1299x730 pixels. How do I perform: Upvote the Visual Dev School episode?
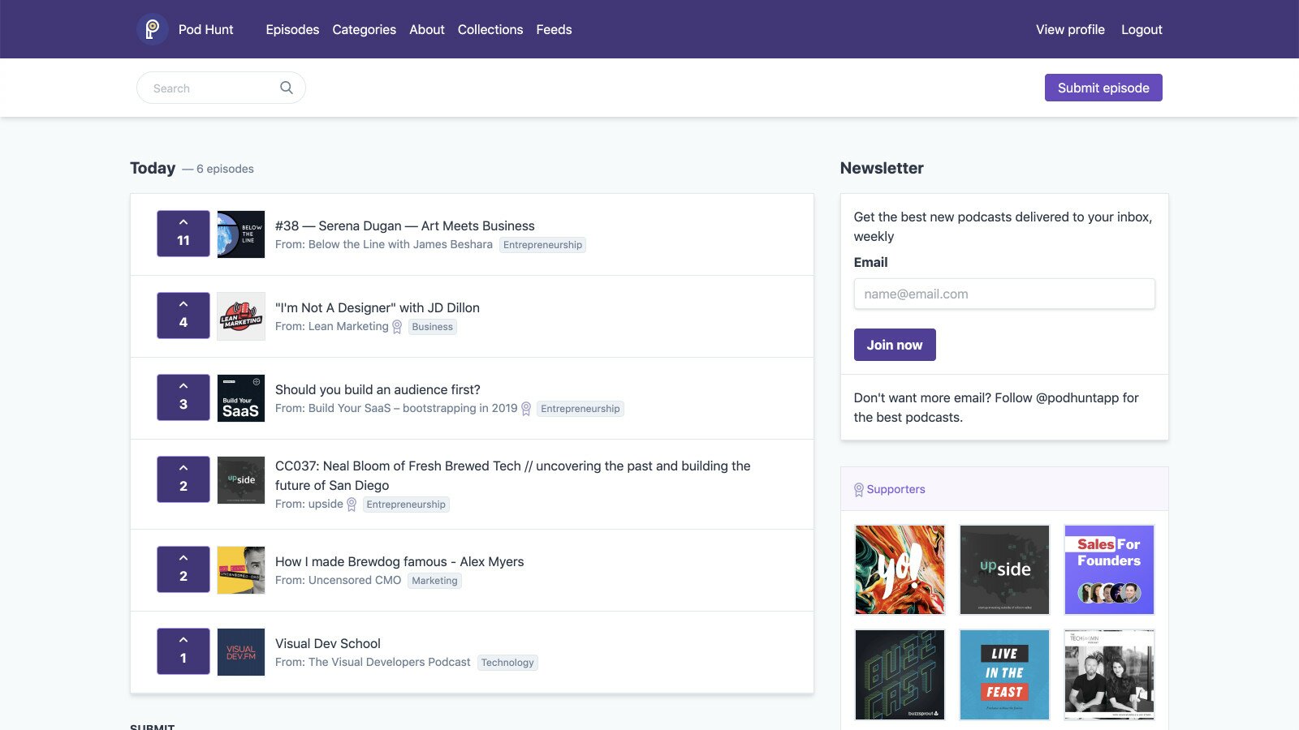(x=183, y=651)
